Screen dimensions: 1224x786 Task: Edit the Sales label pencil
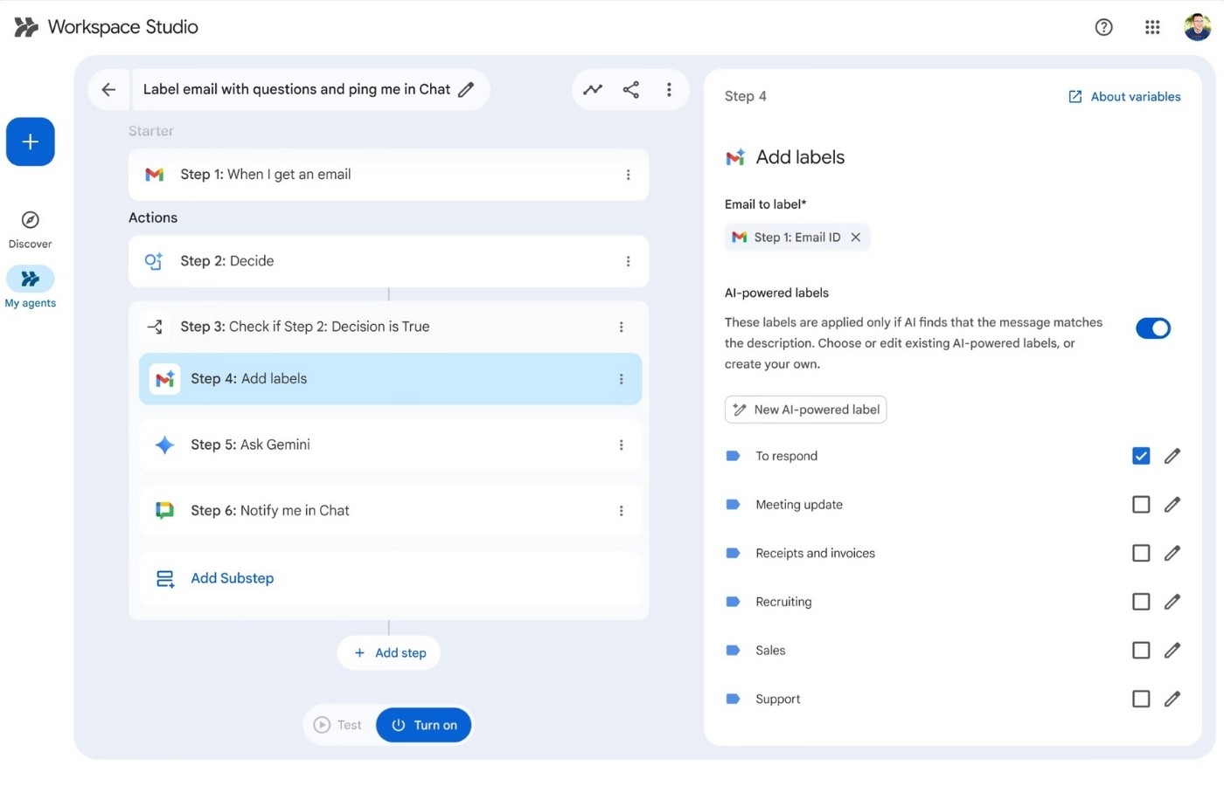tap(1172, 651)
